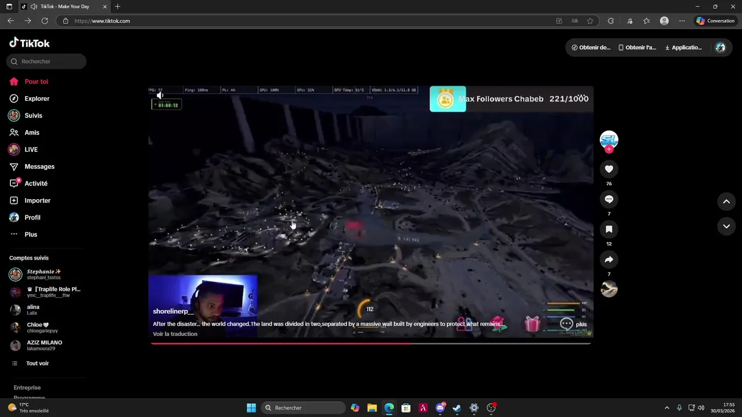Open Favorites list icon in toolbar

pos(646,21)
